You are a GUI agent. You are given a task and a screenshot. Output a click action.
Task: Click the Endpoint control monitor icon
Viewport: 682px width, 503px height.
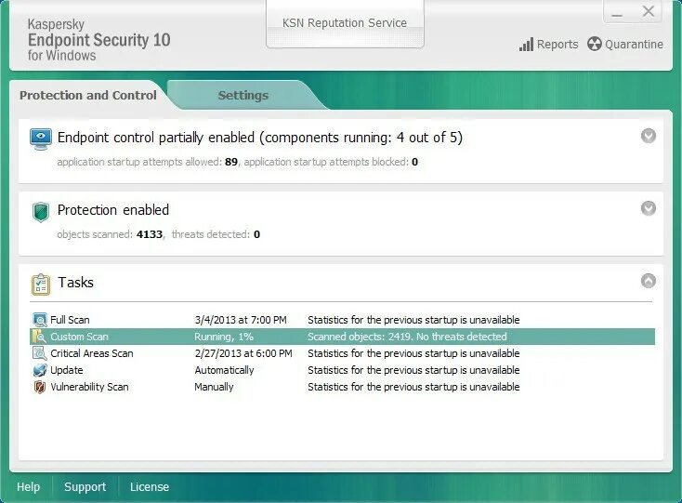tap(41, 139)
